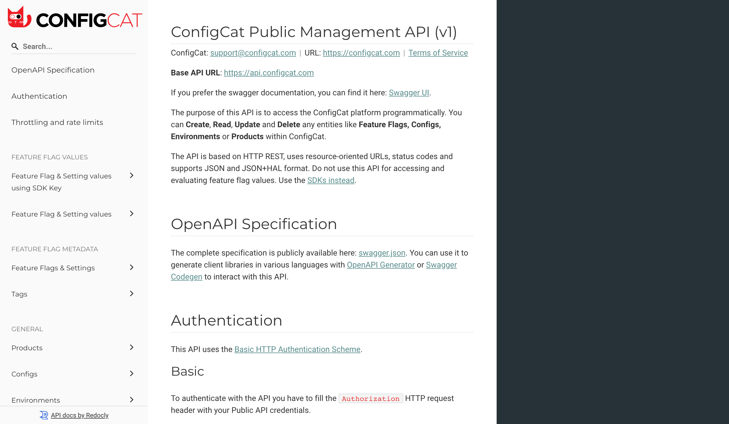729x424 pixels.
Task: Expand the Environments chevron arrow
Action: click(131, 400)
